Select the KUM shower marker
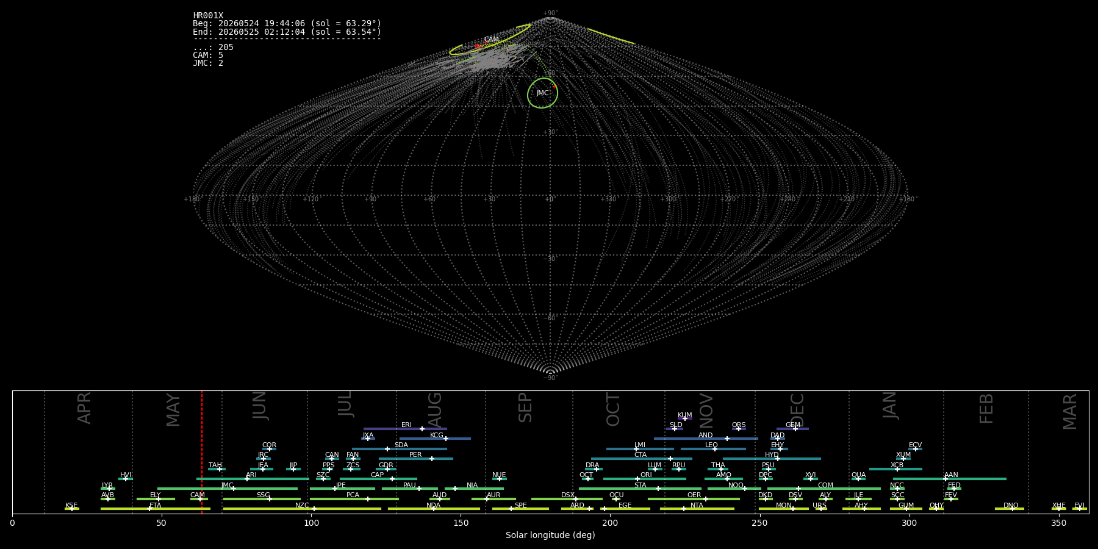The width and height of the screenshot is (1098, 549). click(x=684, y=418)
